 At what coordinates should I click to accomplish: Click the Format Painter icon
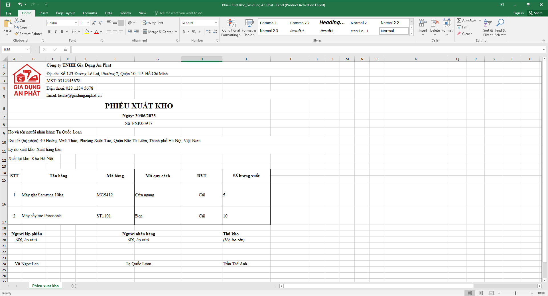click(17, 34)
